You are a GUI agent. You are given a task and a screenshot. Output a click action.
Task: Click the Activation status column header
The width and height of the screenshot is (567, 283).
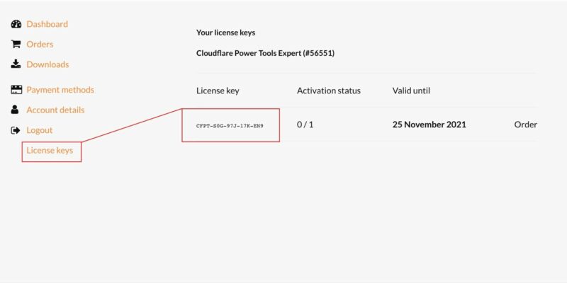[x=328, y=91]
